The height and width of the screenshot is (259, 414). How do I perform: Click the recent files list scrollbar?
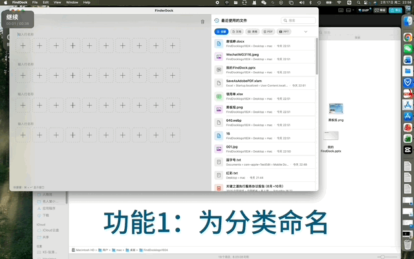click(317, 56)
